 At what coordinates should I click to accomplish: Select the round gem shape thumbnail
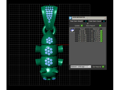point(72,30)
